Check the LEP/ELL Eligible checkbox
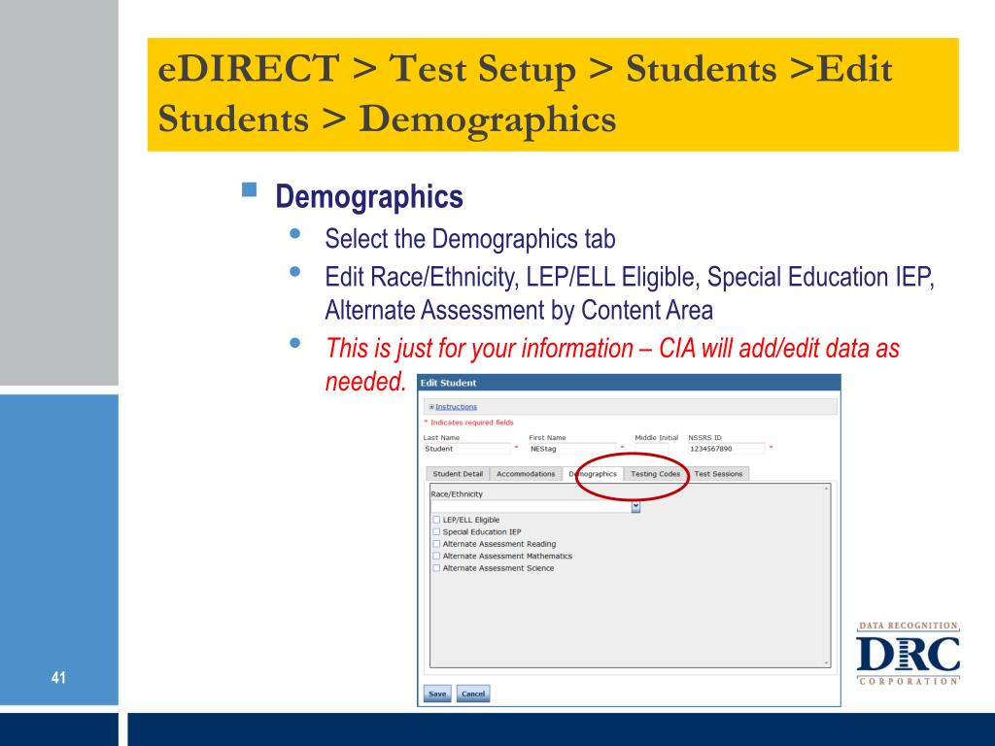Screen dimensions: 995x746 pos(436,520)
